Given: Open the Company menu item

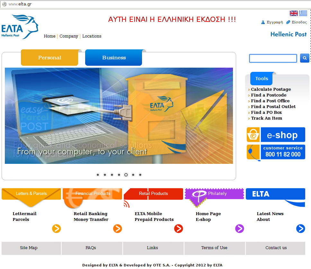Looking at the screenshot, I should [x=69, y=36].
